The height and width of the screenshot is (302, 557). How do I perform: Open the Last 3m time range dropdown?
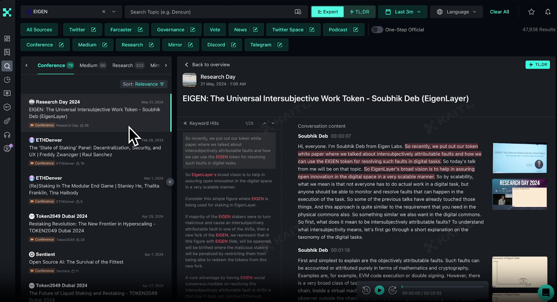click(x=403, y=12)
